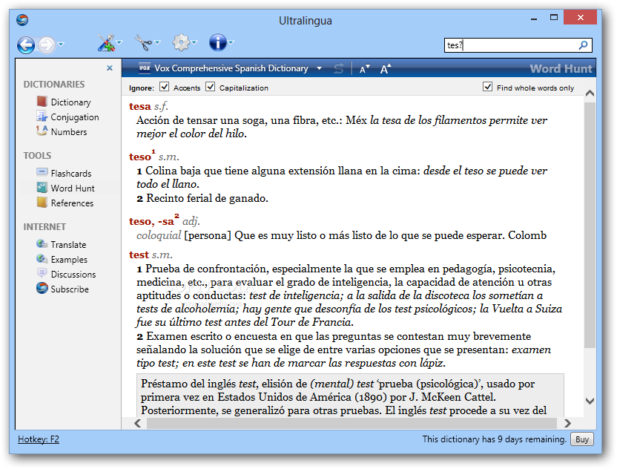Click the headword teso, -sa adj. entry
Image resolution: width=617 pixels, height=469 pixels.
tap(151, 221)
